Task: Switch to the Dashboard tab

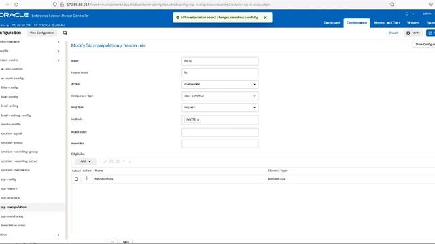Action: click(x=332, y=22)
